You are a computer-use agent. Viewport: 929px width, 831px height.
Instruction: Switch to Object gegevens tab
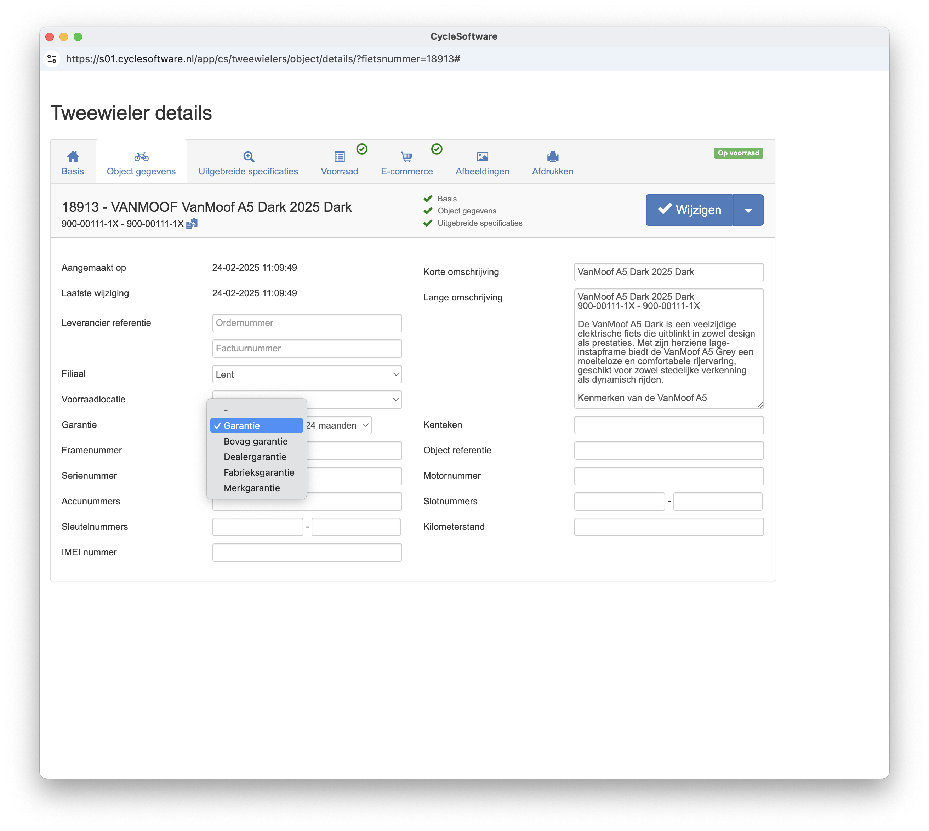point(141,162)
